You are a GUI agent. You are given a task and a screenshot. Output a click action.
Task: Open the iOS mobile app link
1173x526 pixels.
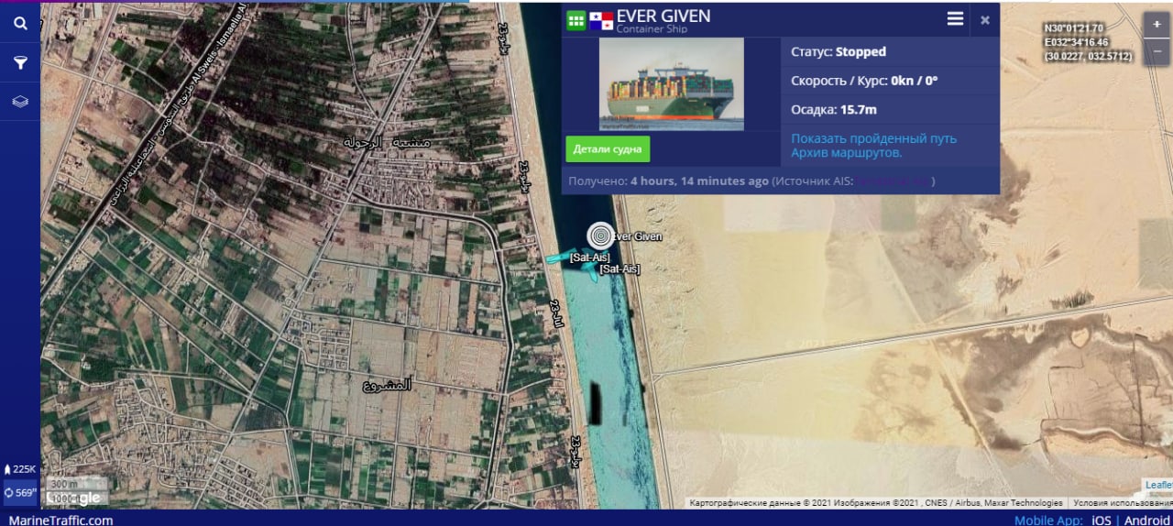point(1101,520)
